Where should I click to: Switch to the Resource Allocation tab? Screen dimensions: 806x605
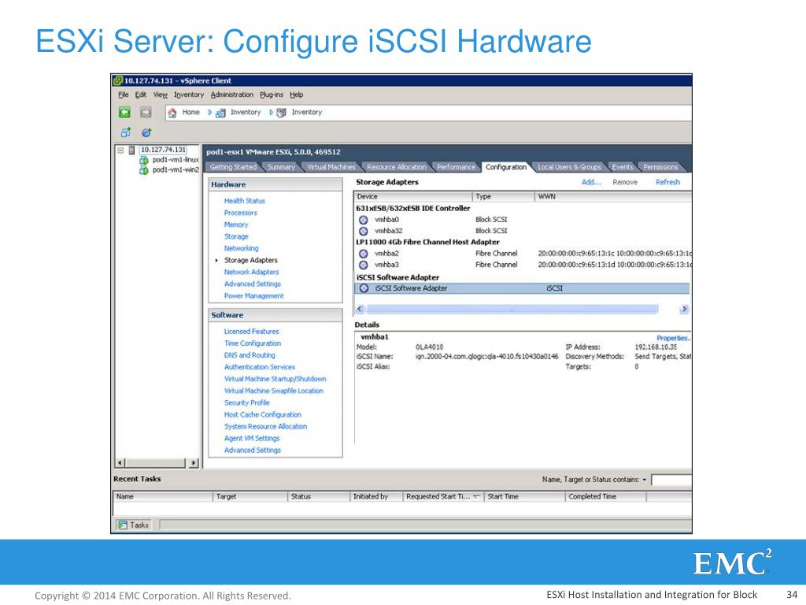click(x=397, y=167)
